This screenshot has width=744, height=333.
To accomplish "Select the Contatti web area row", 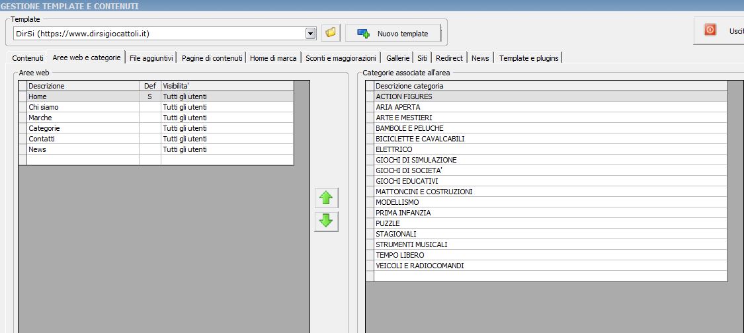I will pos(156,139).
